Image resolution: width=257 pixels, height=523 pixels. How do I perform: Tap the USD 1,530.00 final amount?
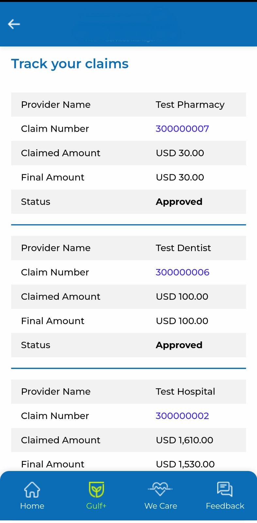185,464
